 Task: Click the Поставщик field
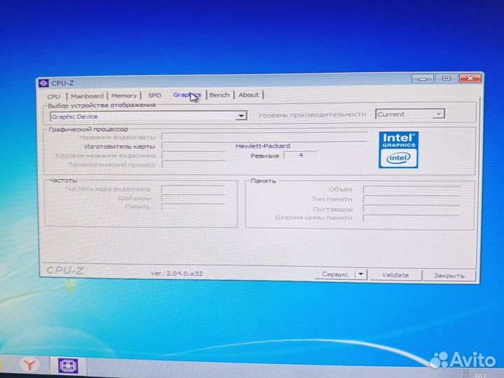(x=412, y=209)
